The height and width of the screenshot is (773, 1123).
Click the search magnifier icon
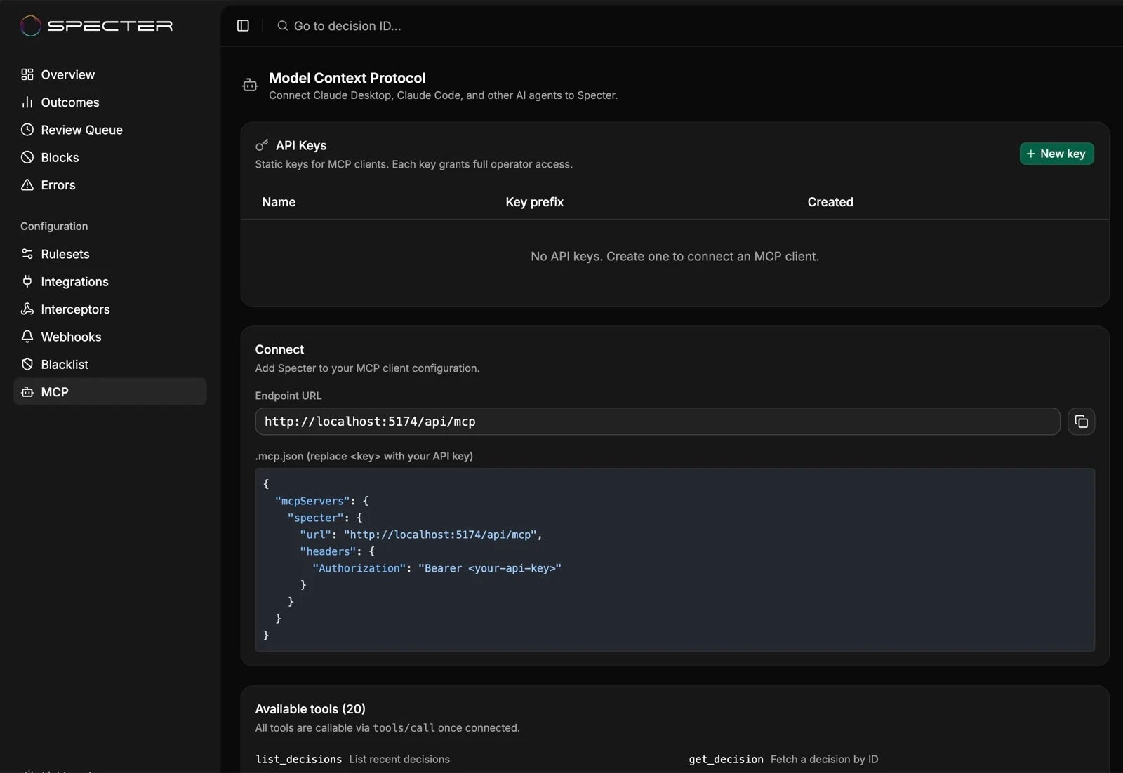click(282, 26)
